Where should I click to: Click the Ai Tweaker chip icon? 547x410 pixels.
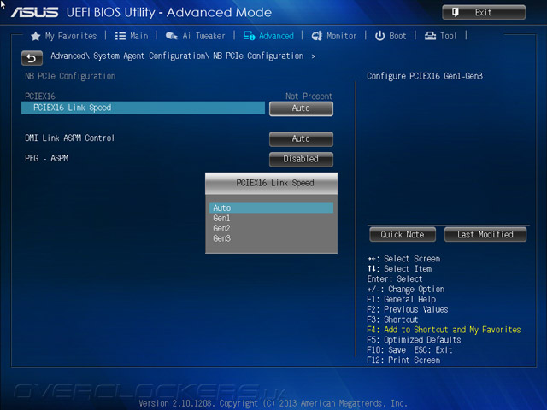click(172, 36)
